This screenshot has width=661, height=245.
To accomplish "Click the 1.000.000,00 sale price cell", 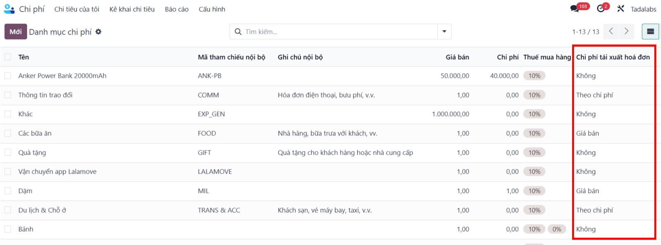I will [x=451, y=114].
